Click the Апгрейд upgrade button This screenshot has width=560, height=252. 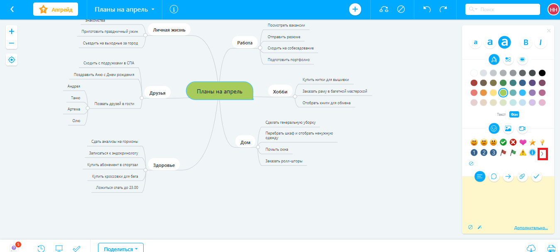pyautogui.click(x=56, y=9)
